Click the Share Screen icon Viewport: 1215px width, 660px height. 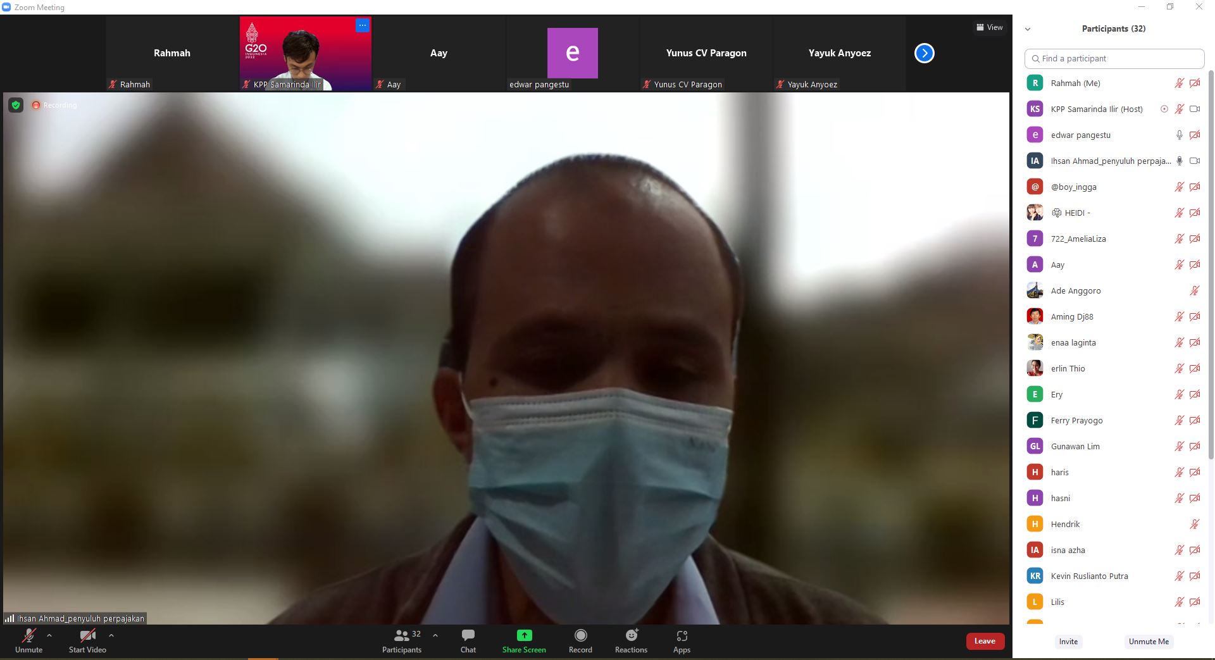coord(524,636)
